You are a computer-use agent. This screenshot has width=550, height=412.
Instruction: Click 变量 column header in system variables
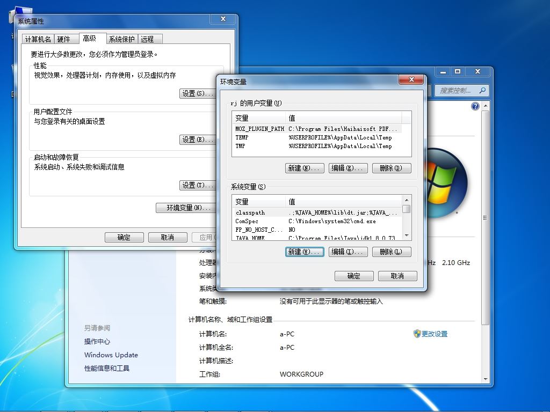click(259, 202)
